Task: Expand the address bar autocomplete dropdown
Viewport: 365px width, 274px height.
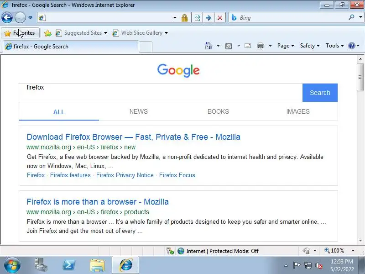Action: pos(175,18)
